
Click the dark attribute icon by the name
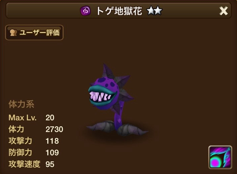[x=85, y=11]
